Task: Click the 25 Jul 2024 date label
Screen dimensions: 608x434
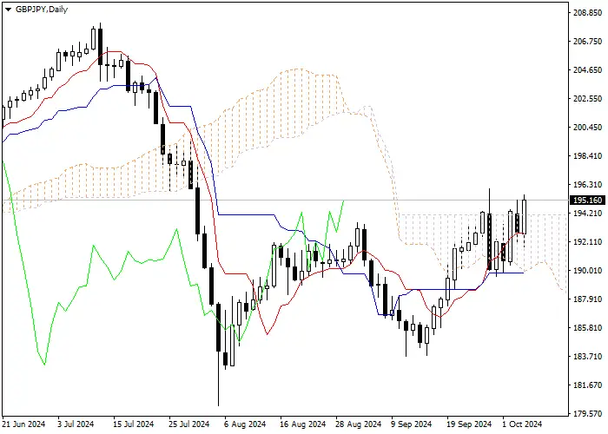Action: click(x=189, y=424)
